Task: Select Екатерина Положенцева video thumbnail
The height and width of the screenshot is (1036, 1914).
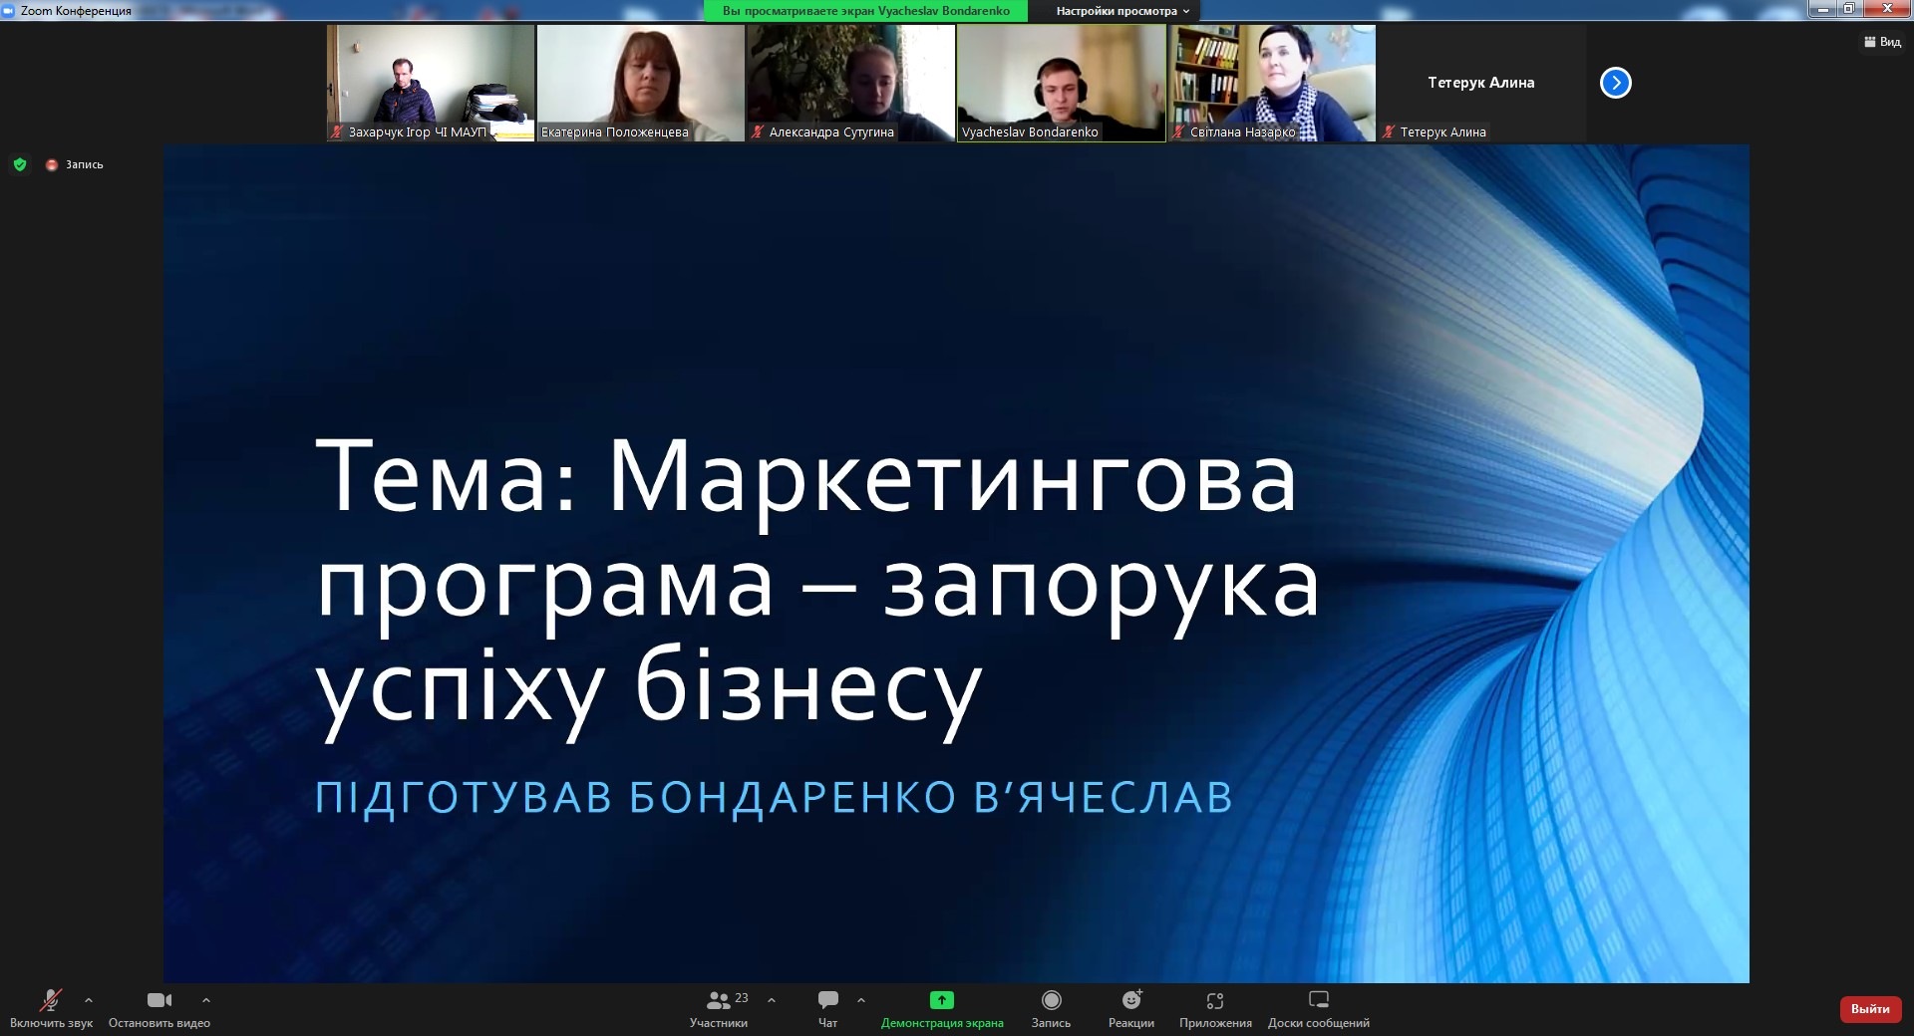Action: (641, 83)
